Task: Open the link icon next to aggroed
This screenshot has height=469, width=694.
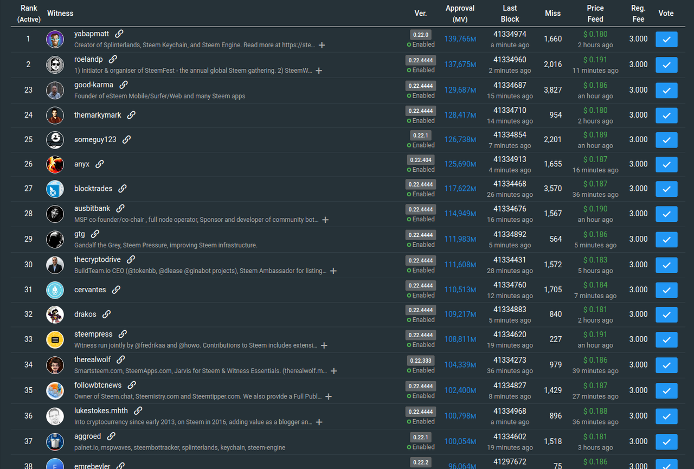Action: (x=111, y=436)
